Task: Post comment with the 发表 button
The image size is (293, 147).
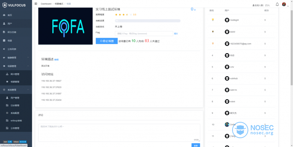Action: tap(196, 145)
